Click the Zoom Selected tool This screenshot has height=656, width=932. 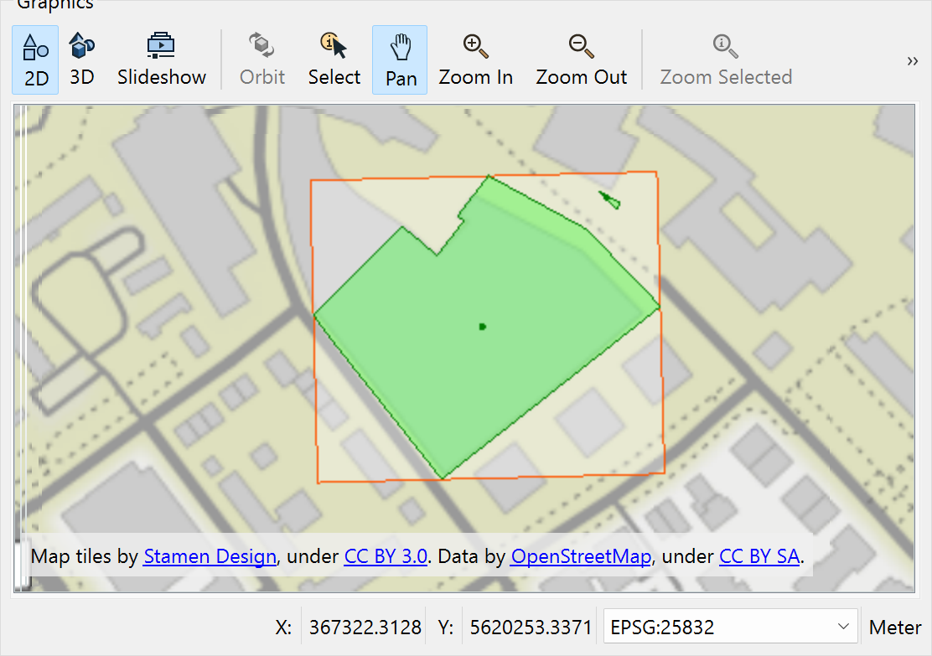(x=725, y=59)
